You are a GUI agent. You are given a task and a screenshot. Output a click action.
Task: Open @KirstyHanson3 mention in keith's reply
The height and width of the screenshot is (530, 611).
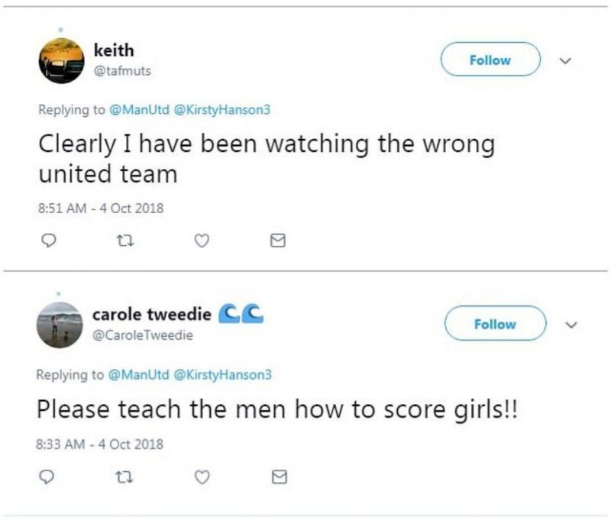coord(223,110)
